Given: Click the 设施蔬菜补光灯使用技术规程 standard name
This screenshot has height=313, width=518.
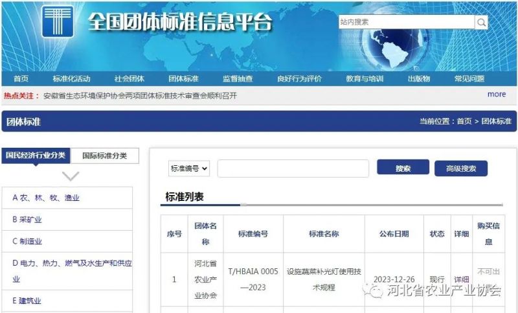Looking at the screenshot, I should pyautogui.click(x=324, y=279).
